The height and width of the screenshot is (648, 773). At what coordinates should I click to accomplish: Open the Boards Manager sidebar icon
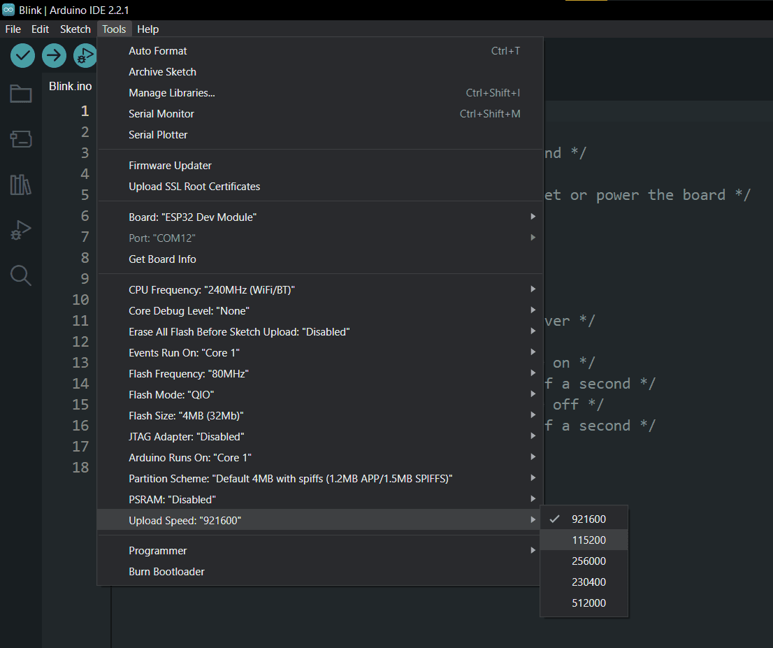click(21, 139)
